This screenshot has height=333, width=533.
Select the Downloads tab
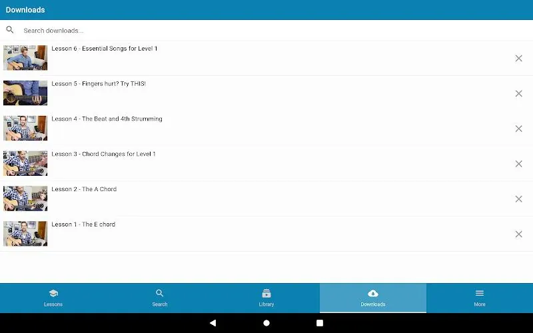373,298
